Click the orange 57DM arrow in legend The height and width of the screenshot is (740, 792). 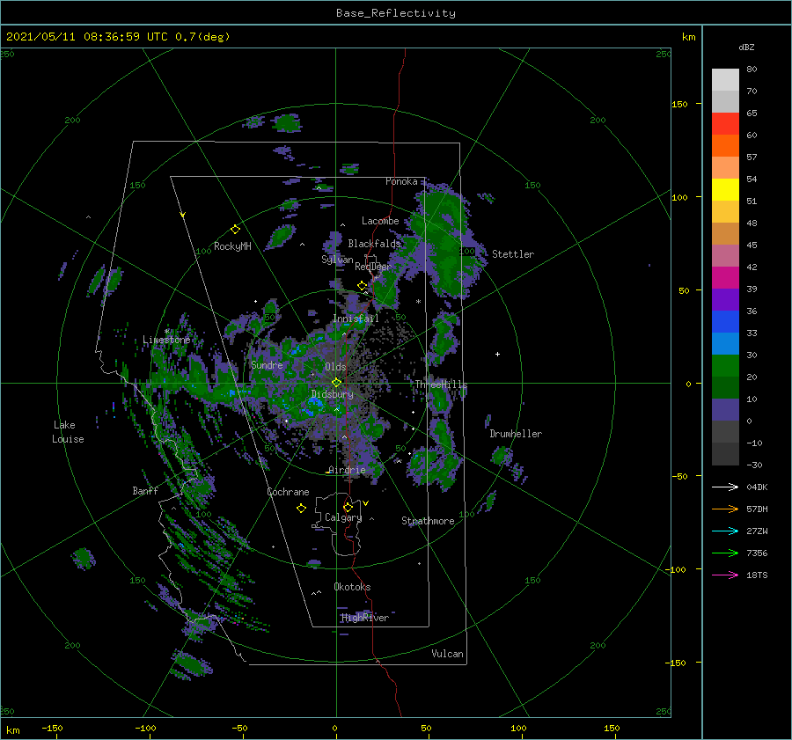point(725,509)
